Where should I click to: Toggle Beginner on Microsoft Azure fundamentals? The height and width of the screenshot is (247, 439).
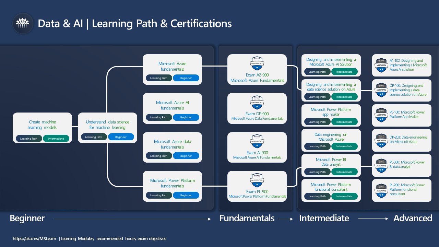click(x=186, y=78)
